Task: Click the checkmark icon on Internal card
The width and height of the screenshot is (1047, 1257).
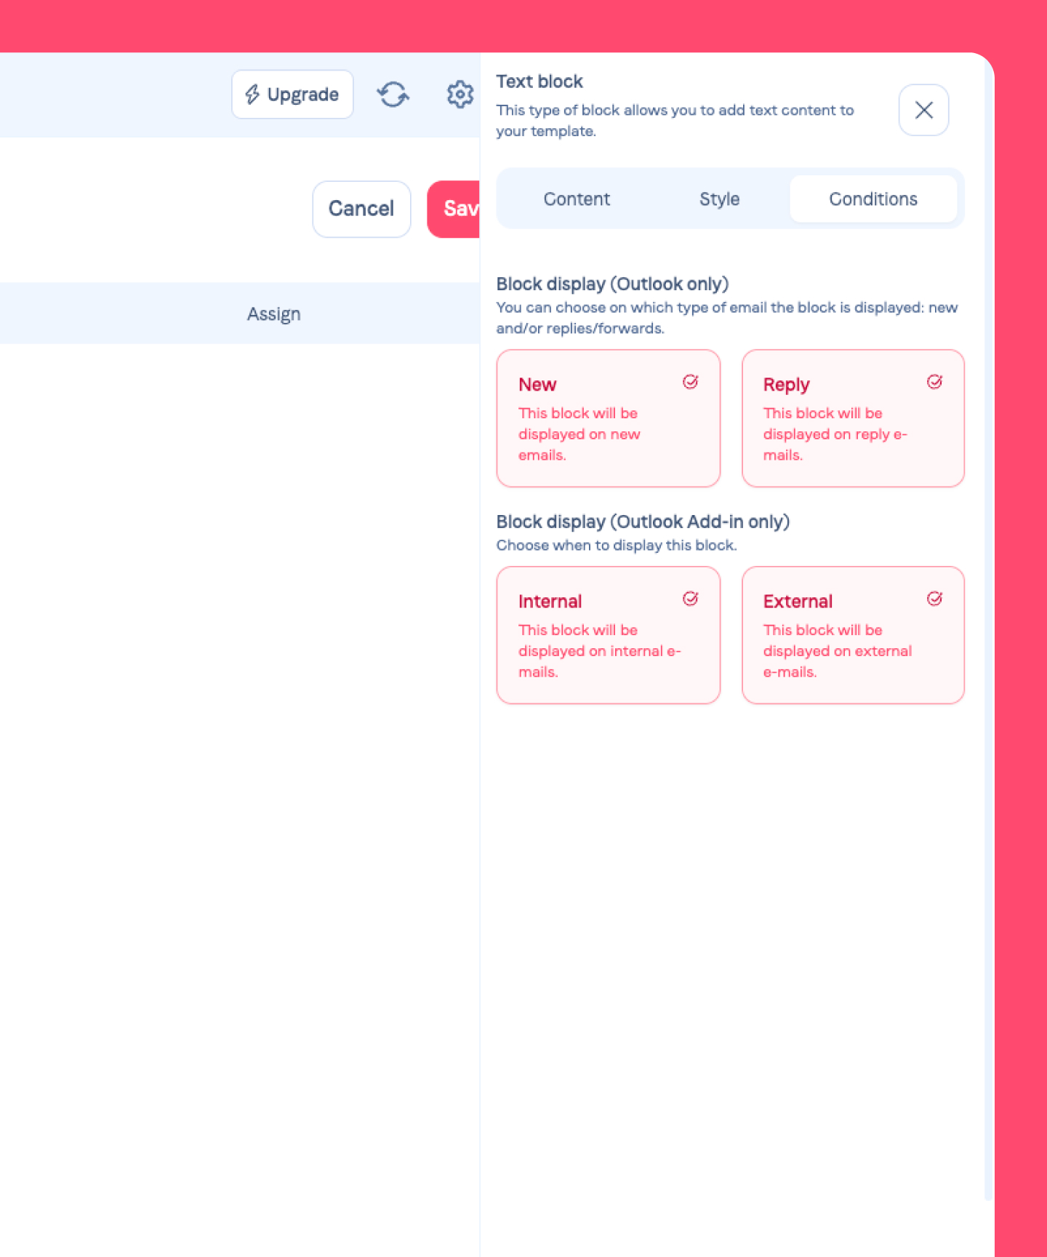Action: pos(691,599)
